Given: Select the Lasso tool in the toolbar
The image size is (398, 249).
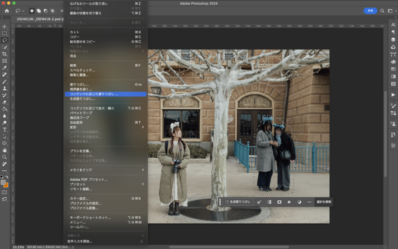Looking at the screenshot, I should [5, 40].
